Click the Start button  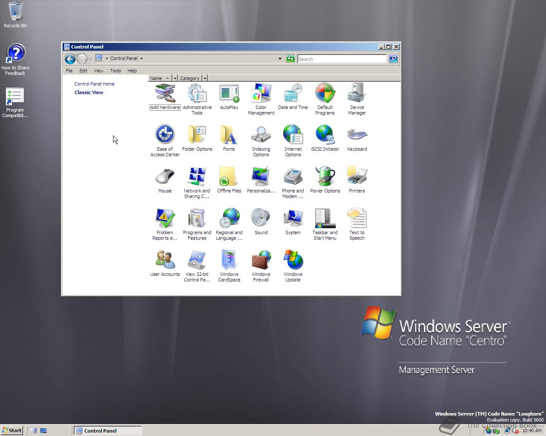(x=12, y=430)
